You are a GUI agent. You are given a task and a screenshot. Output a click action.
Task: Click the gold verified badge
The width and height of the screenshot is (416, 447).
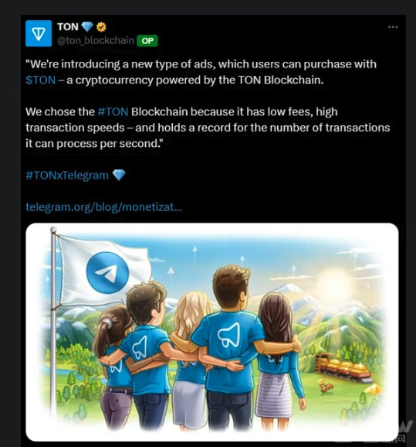[101, 27]
